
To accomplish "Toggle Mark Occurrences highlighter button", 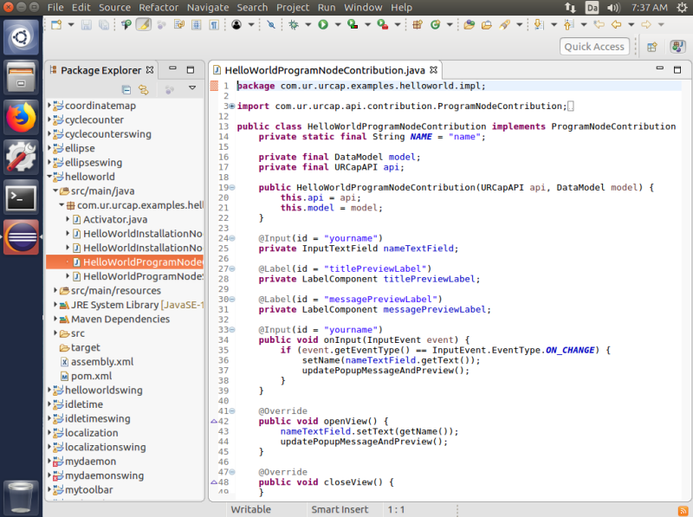I will [x=144, y=25].
